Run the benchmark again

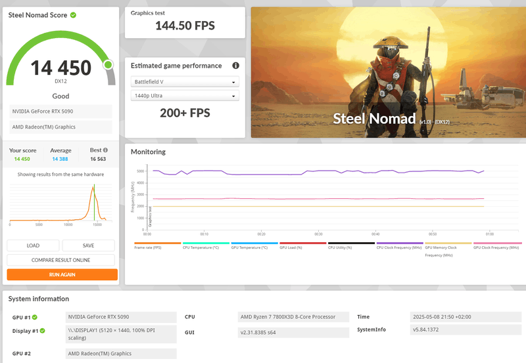tap(62, 274)
